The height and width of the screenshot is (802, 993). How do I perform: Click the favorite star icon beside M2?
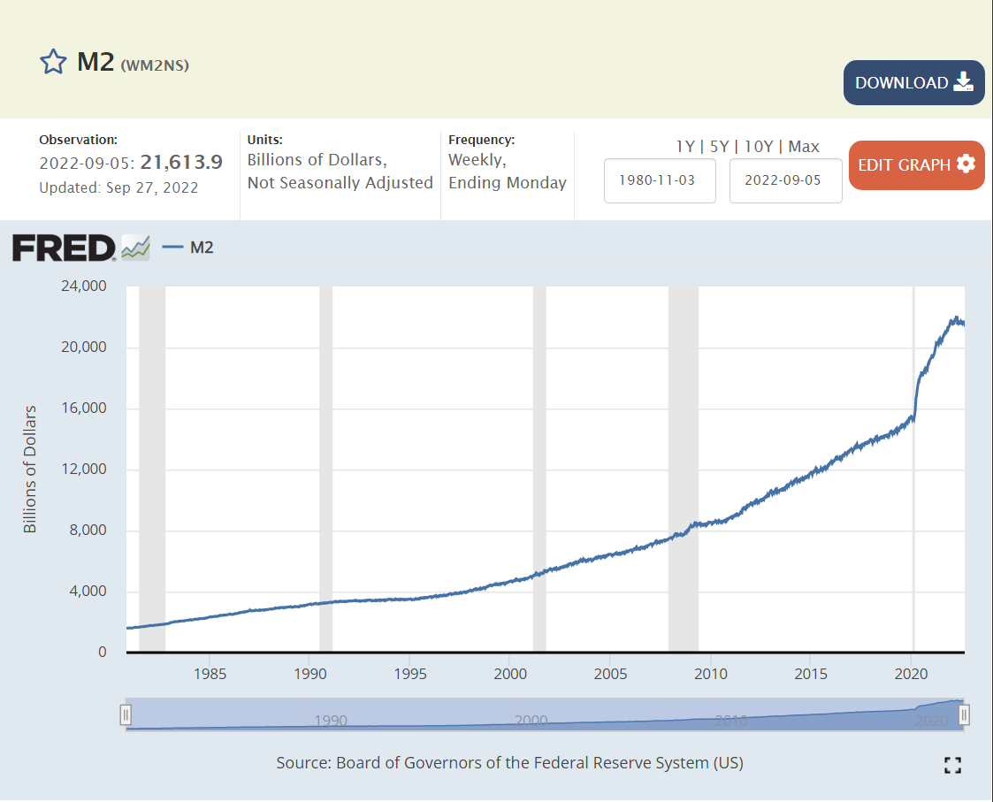pyautogui.click(x=53, y=62)
